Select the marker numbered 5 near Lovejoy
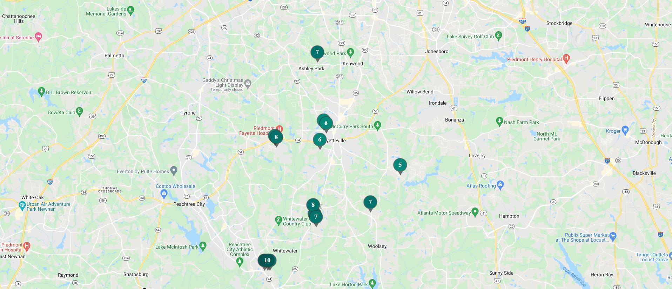Viewport: 672px width, 289px height. click(x=400, y=165)
